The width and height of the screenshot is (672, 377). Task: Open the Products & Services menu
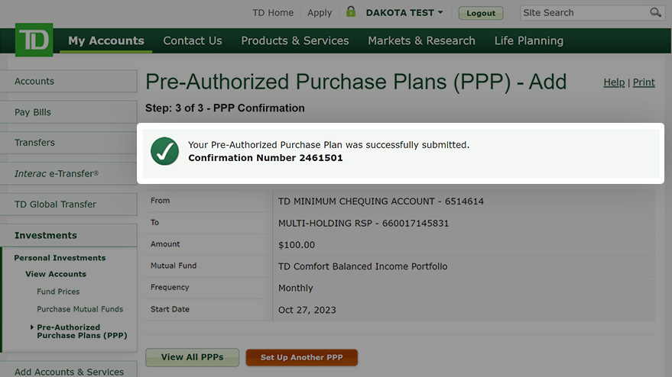pos(295,40)
